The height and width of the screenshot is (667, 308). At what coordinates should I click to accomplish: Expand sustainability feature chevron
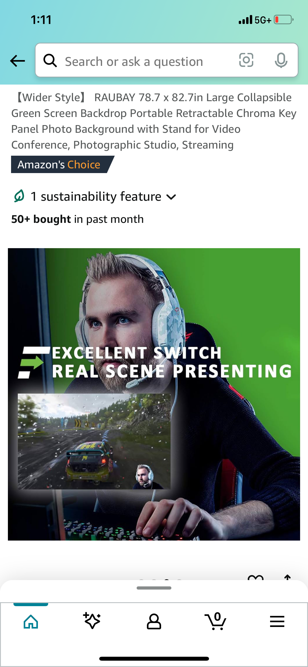point(171,197)
